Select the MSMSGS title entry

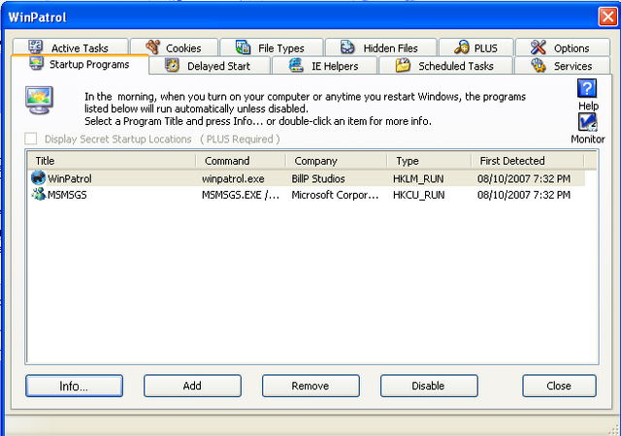(x=67, y=195)
